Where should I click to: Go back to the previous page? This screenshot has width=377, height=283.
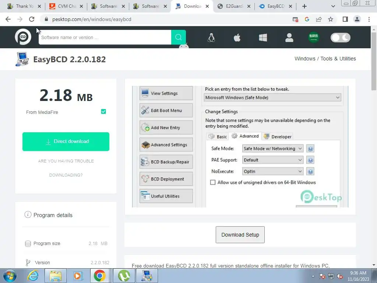pyautogui.click(x=8, y=19)
